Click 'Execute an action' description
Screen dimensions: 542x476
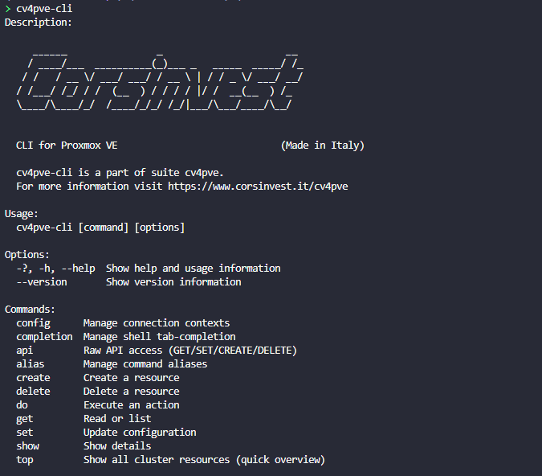click(x=132, y=405)
